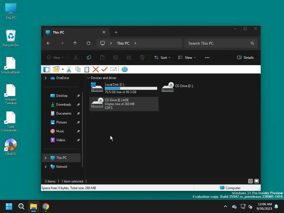This screenshot has height=213, width=284.
Task: Open Music in the navigation pane
Action: point(60,131)
